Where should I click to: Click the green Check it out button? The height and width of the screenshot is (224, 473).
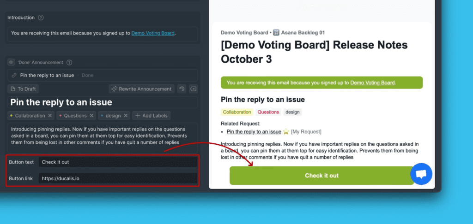(x=321, y=176)
